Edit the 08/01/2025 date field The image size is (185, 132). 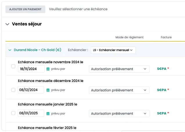[x=31, y=113]
